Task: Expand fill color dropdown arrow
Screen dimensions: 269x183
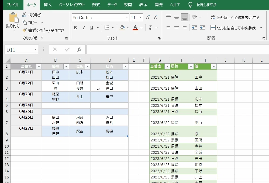Action: [x=128, y=28]
